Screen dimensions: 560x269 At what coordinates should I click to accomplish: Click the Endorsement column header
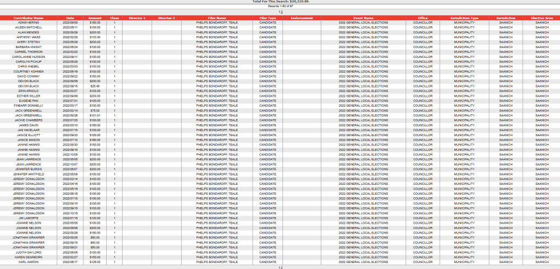(302, 18)
